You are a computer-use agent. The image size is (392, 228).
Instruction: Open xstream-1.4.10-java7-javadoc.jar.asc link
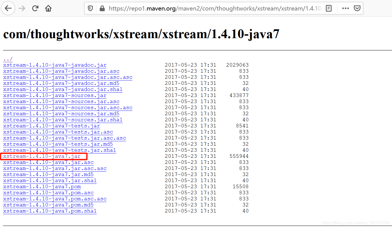[61, 71]
